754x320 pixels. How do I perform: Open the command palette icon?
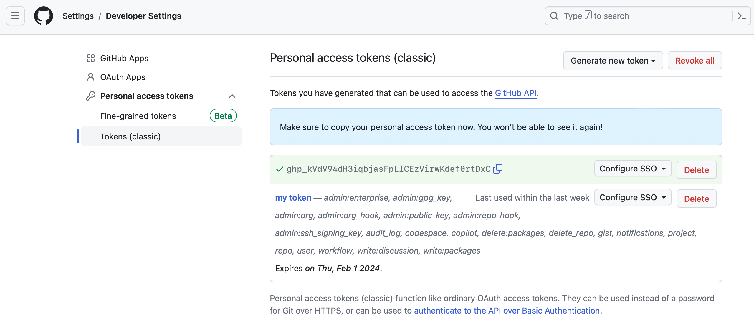741,16
